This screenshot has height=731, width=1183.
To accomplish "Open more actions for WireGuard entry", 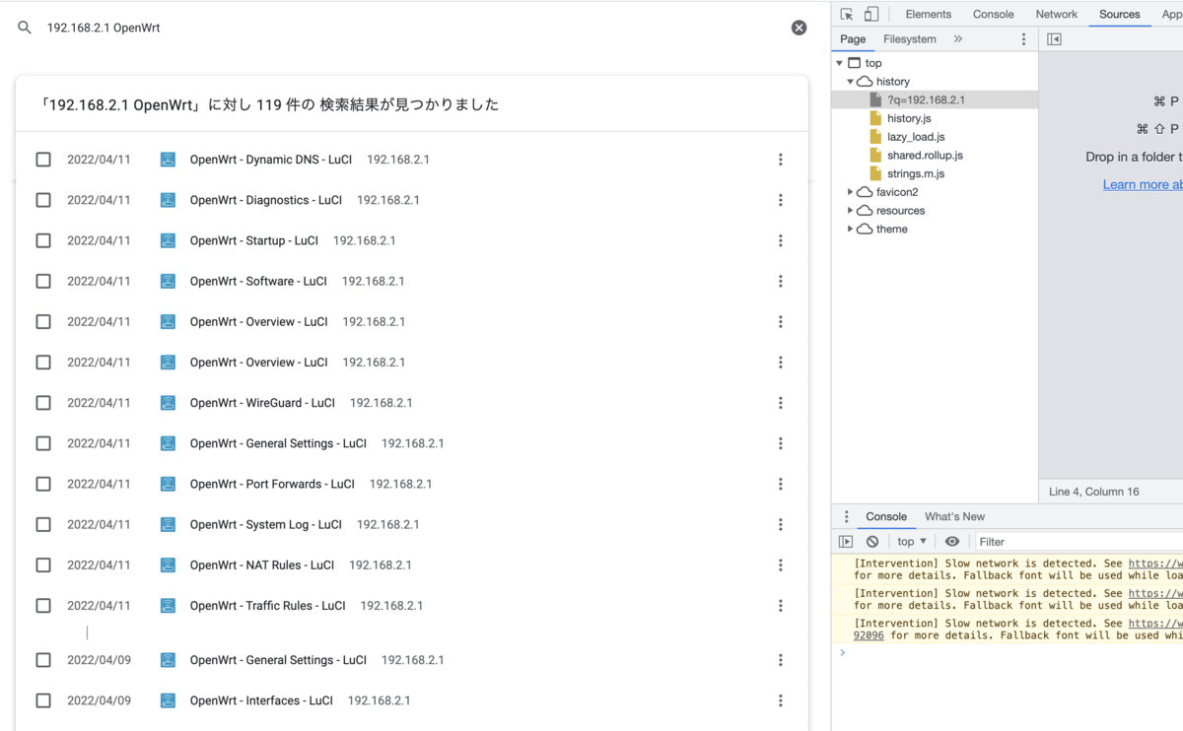I will [x=780, y=403].
